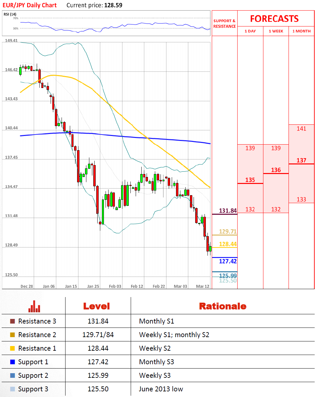Click the 'Rationale' table column header
The height and width of the screenshot is (397, 317).
pyautogui.click(x=223, y=306)
